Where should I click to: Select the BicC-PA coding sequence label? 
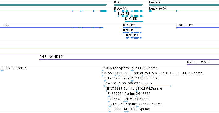tap(129, 25)
